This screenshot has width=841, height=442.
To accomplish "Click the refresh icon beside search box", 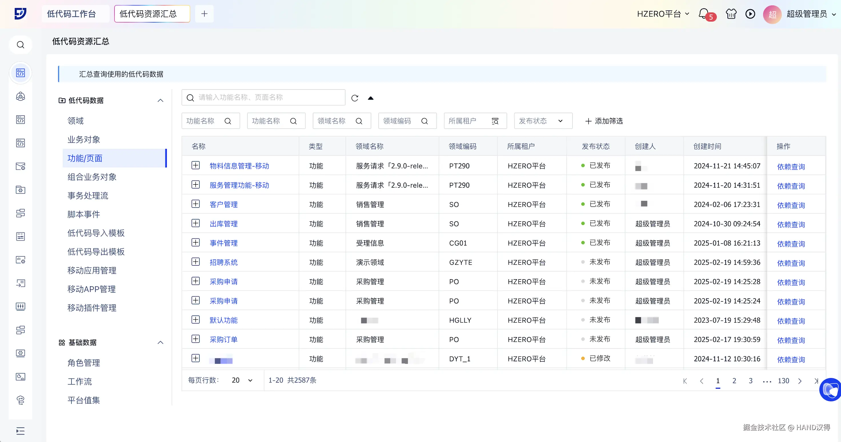I will (x=355, y=98).
